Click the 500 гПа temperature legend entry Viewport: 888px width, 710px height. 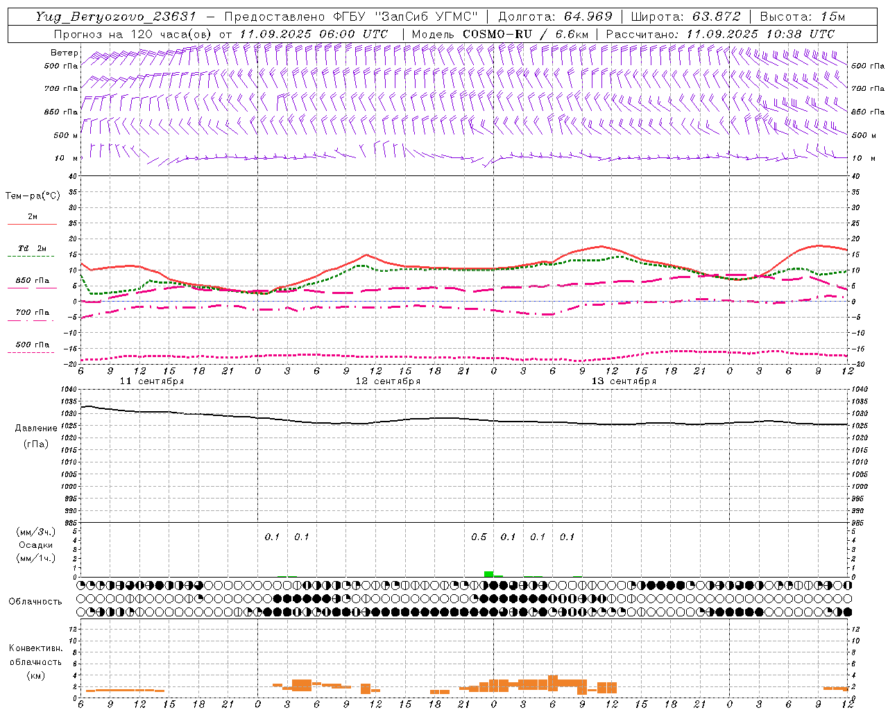click(33, 345)
